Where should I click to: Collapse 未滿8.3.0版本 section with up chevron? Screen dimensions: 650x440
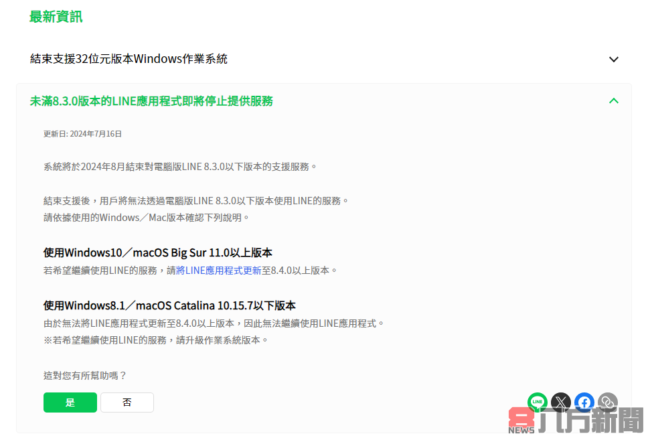(x=614, y=100)
